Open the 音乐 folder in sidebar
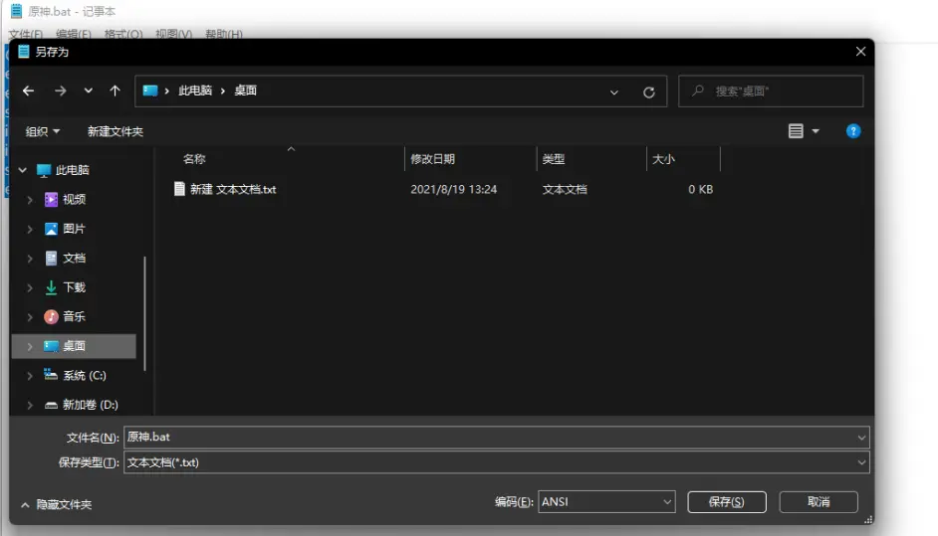938x536 pixels. (65, 316)
